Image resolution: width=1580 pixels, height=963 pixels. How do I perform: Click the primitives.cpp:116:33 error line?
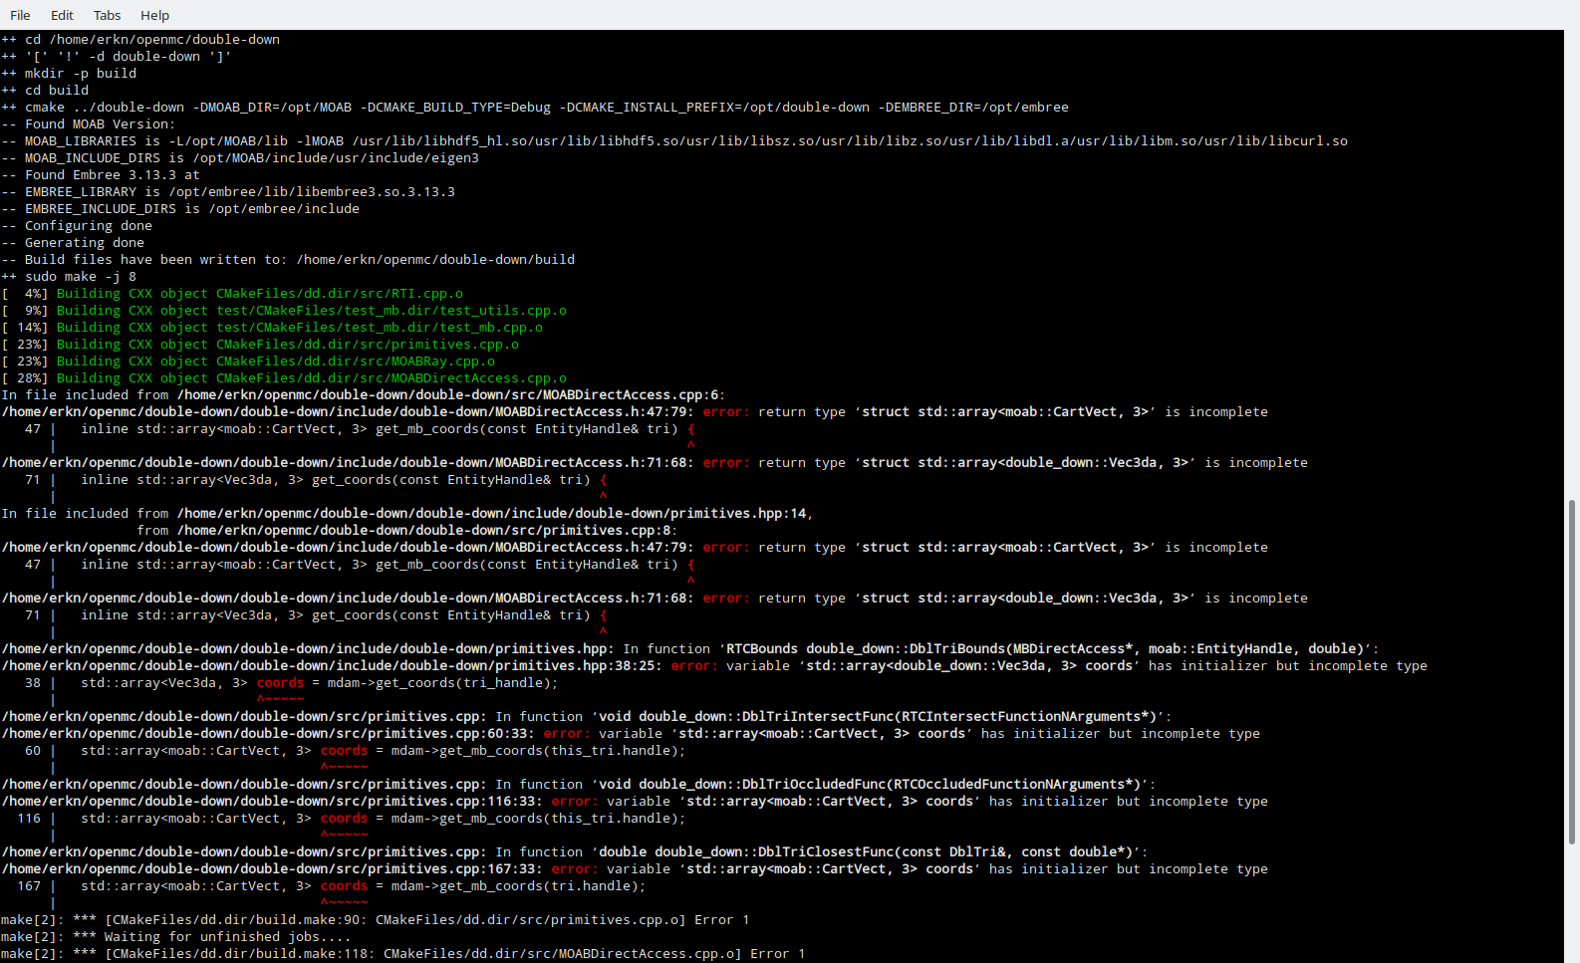point(635,802)
